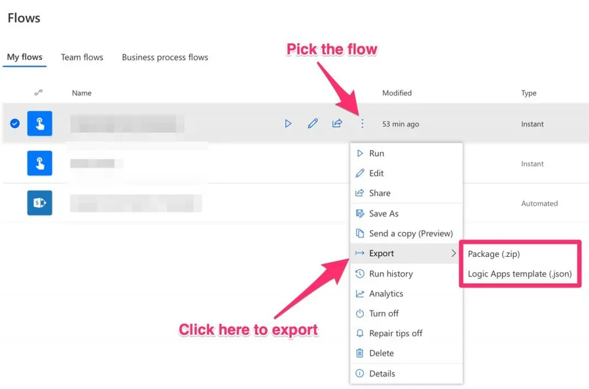Click the Share icon in the selected flow row
589x389 pixels.
click(337, 124)
